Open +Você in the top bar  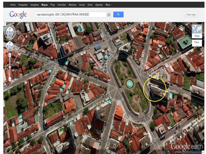coord(13,5)
